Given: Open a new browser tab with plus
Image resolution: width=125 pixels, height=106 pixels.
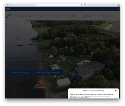Looking at the screenshot, I should [x=118, y=6].
